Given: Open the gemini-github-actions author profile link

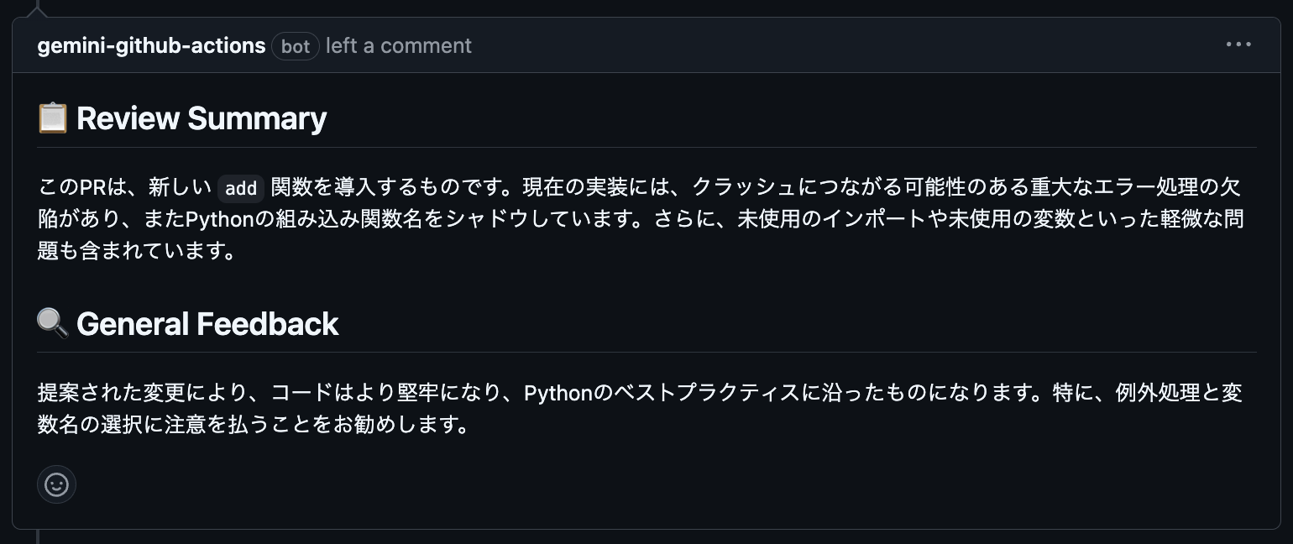Looking at the screenshot, I should pyautogui.click(x=151, y=45).
